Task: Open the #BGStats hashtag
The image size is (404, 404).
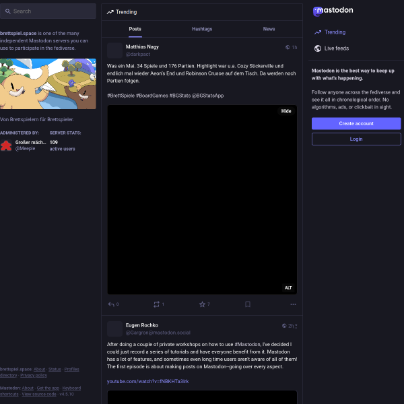Action: click(180, 96)
